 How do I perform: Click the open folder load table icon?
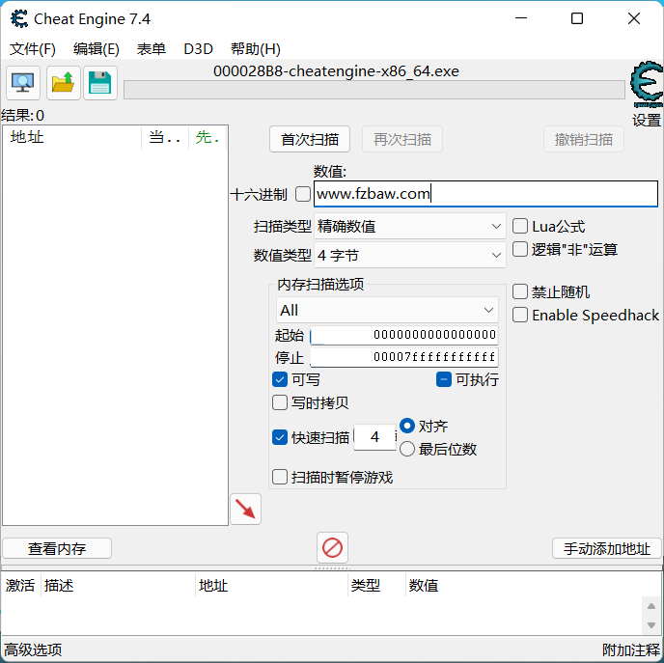tap(63, 83)
